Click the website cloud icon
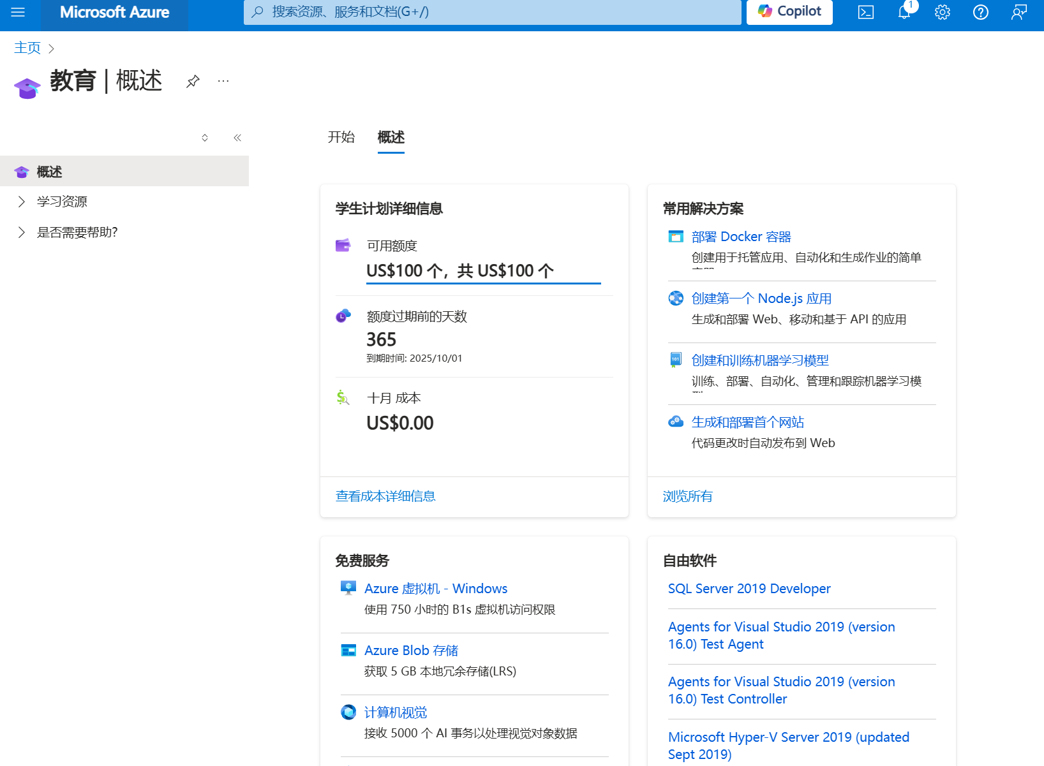Image resolution: width=1044 pixels, height=766 pixels. point(676,422)
